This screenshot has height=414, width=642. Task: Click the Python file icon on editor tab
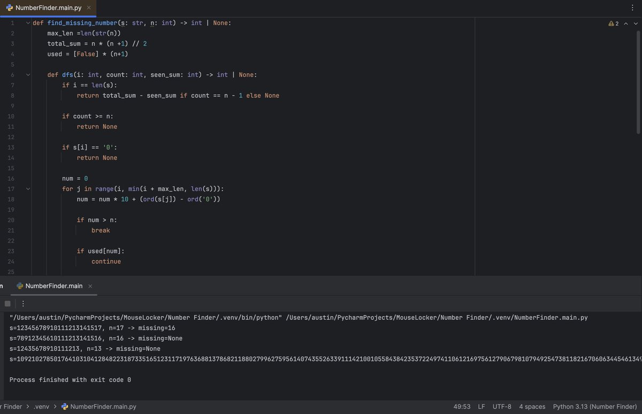click(10, 7)
